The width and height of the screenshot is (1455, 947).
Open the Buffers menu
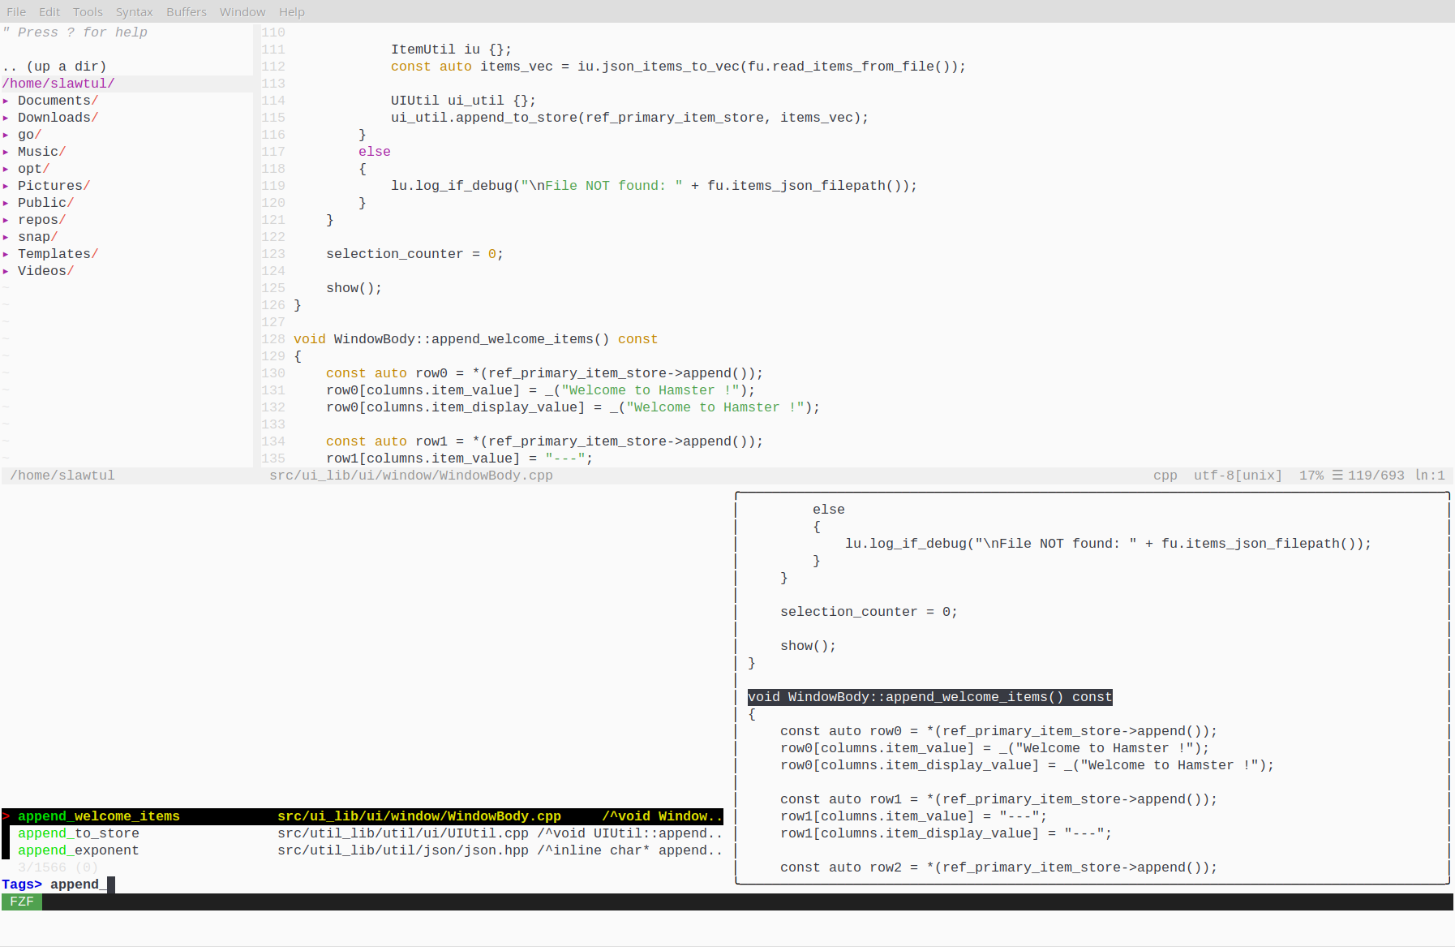[x=186, y=11]
